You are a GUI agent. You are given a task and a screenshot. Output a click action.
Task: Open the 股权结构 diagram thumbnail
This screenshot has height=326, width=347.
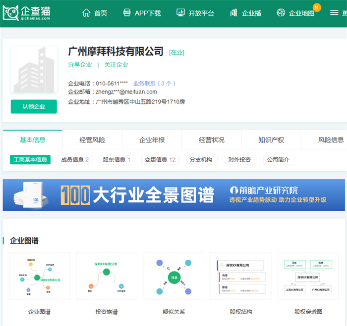pyautogui.click(x=241, y=276)
